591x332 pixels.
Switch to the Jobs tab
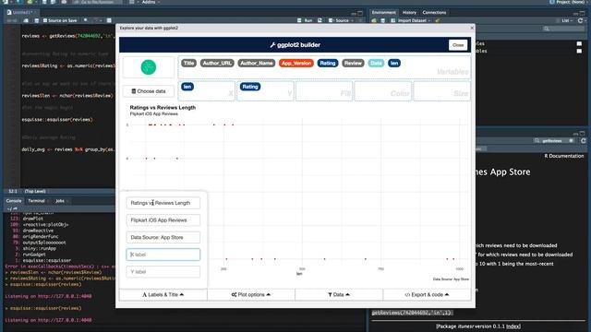pyautogui.click(x=60, y=201)
